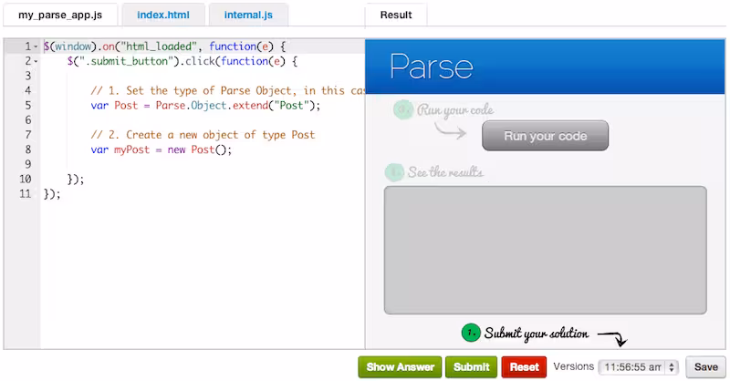This screenshot has height=381, width=730.
Task: Open the index.html tab
Action: (163, 15)
